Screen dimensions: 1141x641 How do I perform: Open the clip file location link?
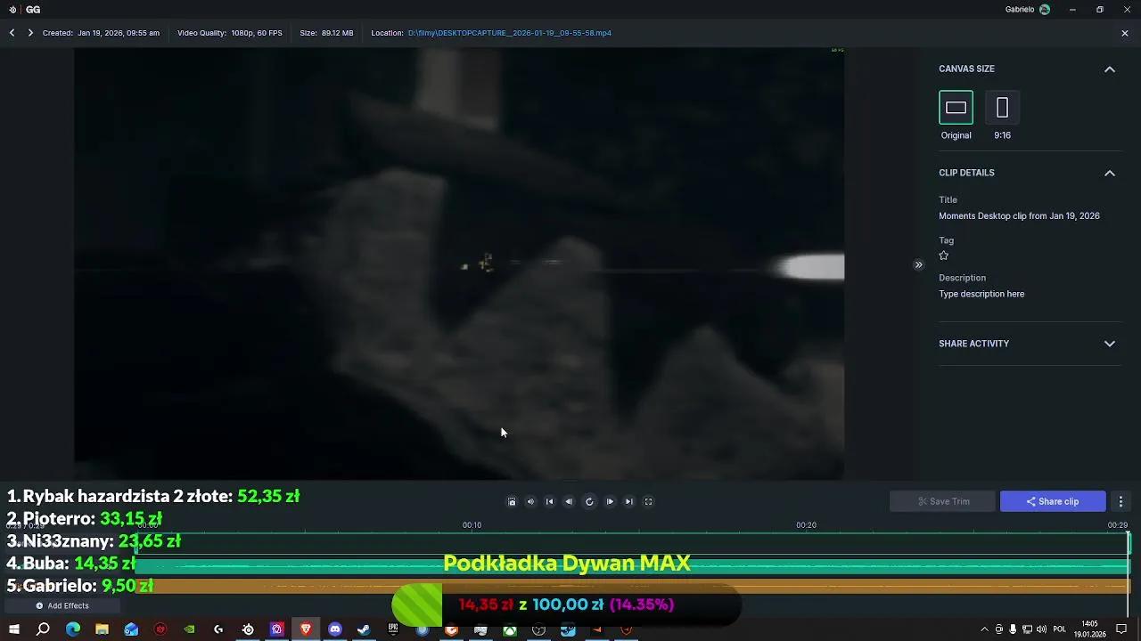509,33
